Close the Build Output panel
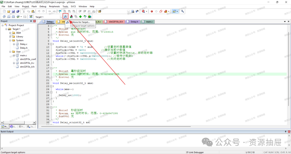Image resolution: width=291 pixels, height=154 pixels. pos(289,131)
